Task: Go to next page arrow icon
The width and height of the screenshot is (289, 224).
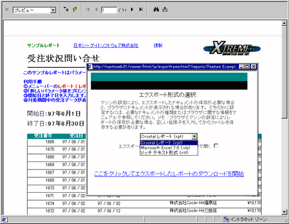Action: coord(132,9)
